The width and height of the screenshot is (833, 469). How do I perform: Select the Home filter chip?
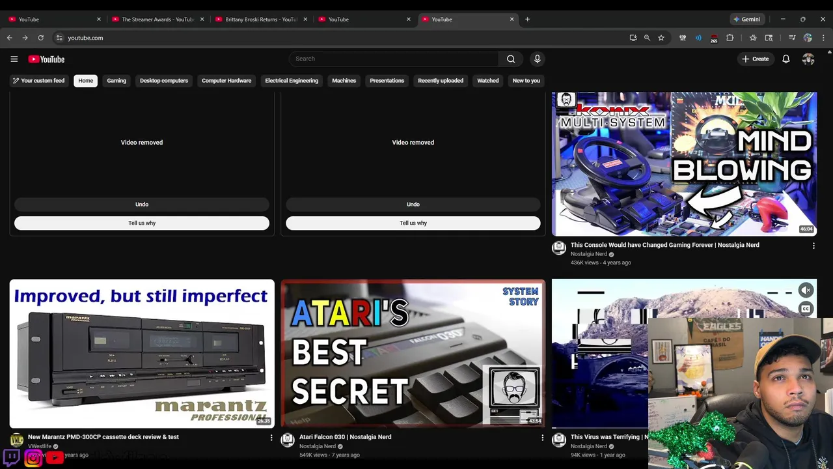pyautogui.click(x=85, y=81)
